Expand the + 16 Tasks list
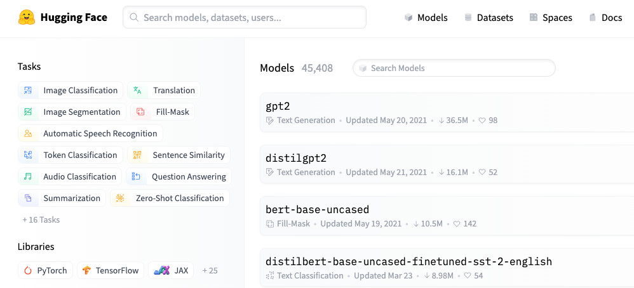This screenshot has width=634, height=288. [41, 219]
